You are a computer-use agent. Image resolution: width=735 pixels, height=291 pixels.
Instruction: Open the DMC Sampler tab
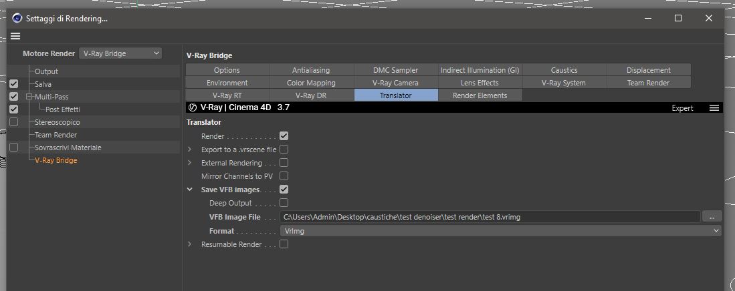coord(396,69)
